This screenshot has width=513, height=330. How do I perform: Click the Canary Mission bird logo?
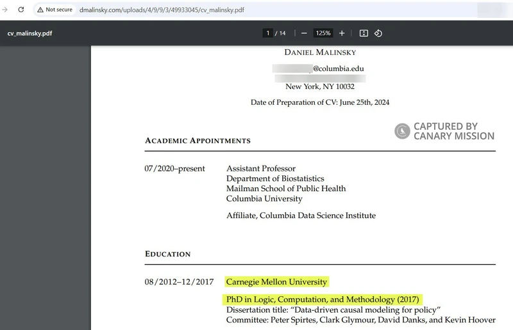tap(401, 131)
